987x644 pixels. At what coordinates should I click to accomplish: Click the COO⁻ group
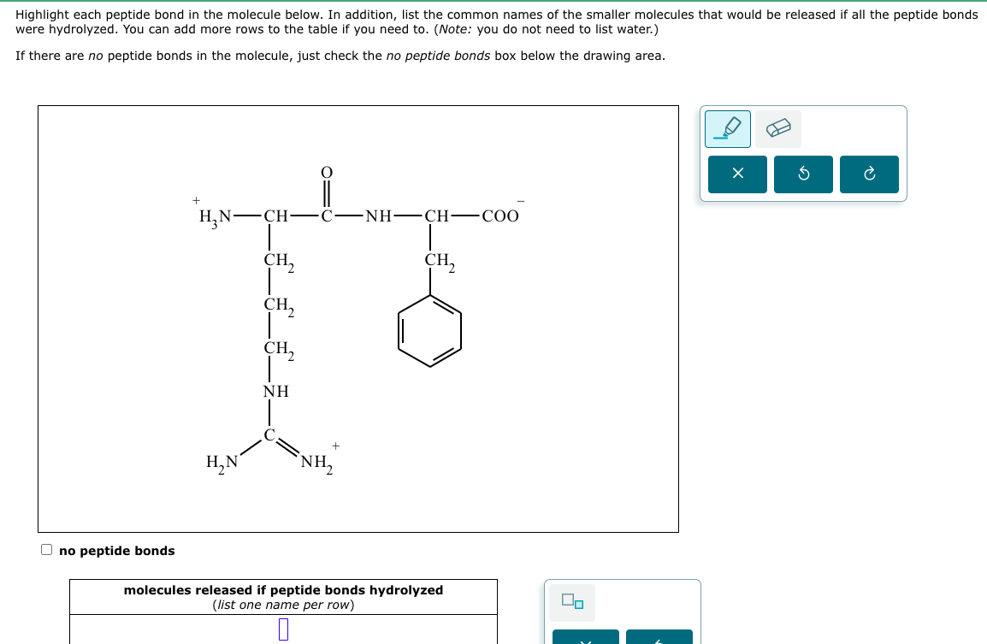500,215
